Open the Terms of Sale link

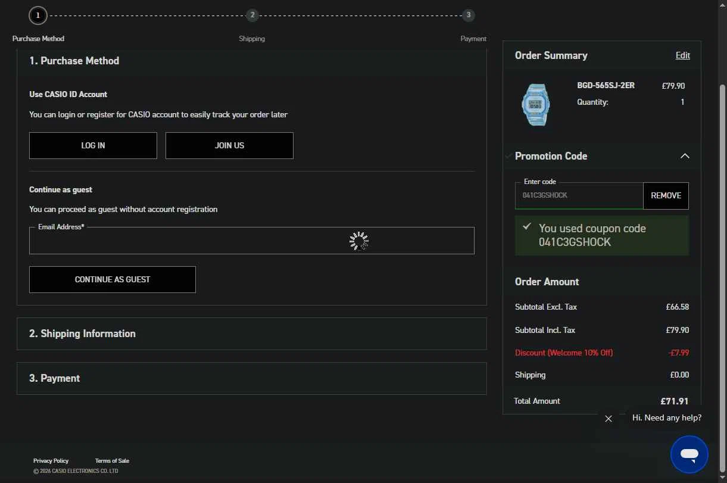click(x=112, y=460)
